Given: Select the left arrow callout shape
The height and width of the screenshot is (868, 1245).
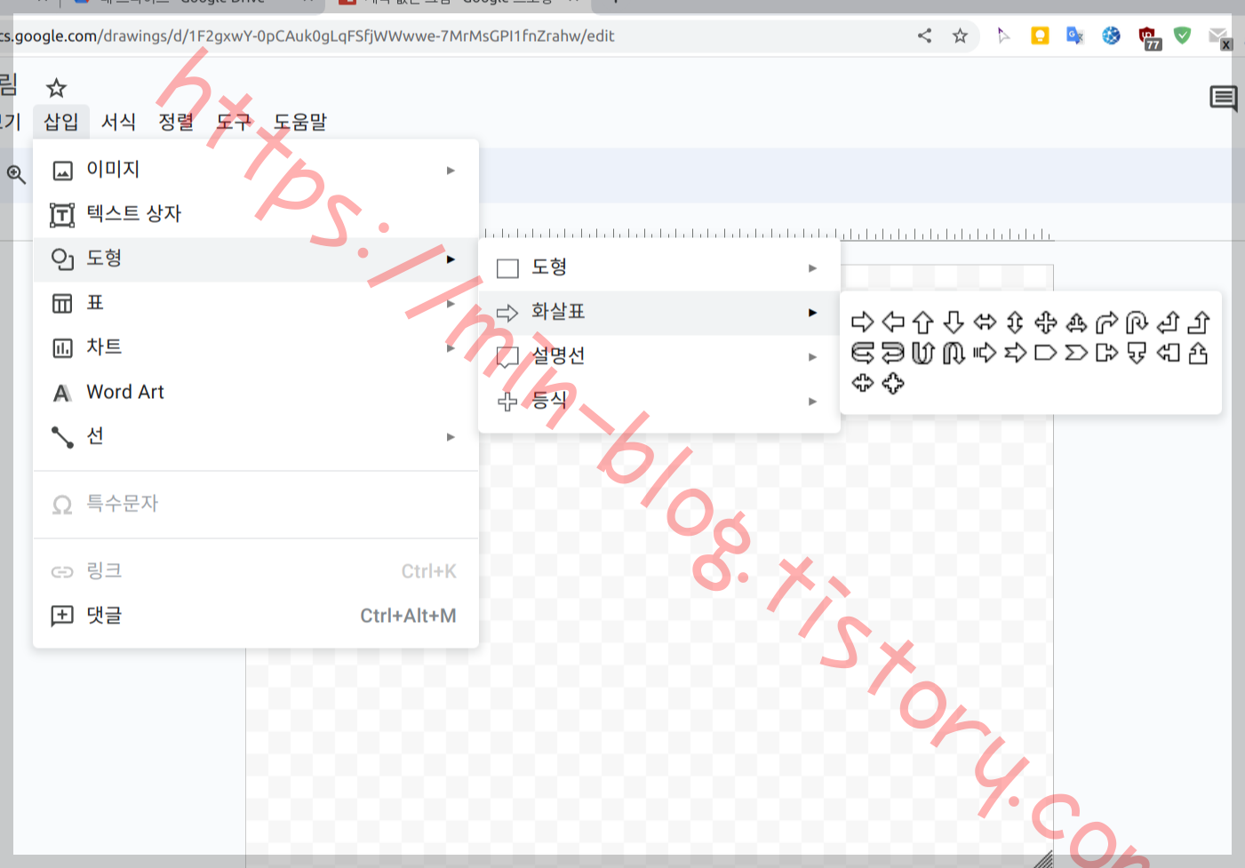Looking at the screenshot, I should (1168, 353).
